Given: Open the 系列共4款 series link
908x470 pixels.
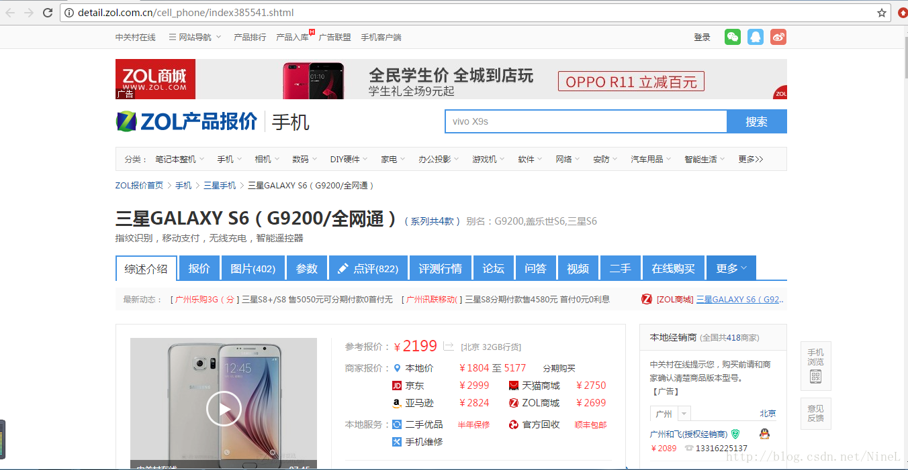Looking at the screenshot, I should [x=433, y=221].
